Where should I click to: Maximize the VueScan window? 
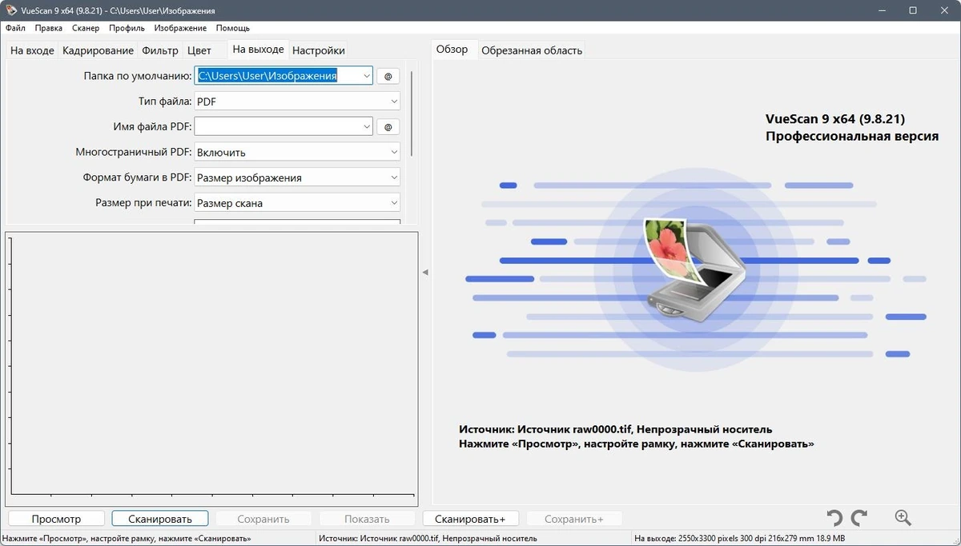913,10
